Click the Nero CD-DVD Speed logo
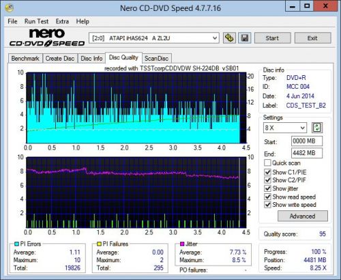The image size is (341, 280). point(47,38)
